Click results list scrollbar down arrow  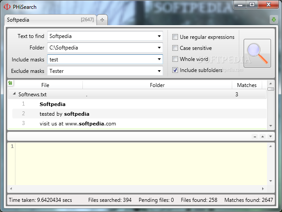pyautogui.click(x=271, y=126)
